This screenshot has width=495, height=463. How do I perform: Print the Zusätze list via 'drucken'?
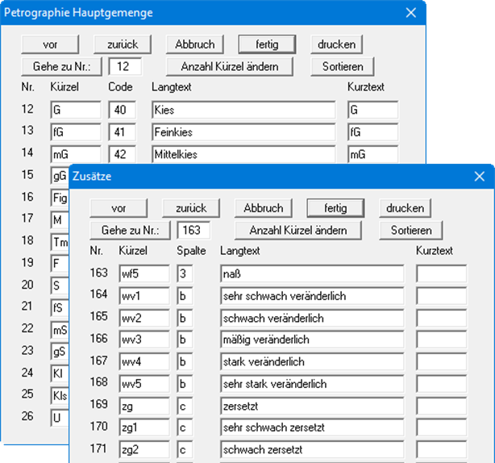[x=405, y=208]
